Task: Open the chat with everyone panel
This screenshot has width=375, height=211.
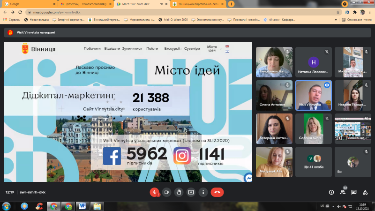Action: [x=354, y=192]
